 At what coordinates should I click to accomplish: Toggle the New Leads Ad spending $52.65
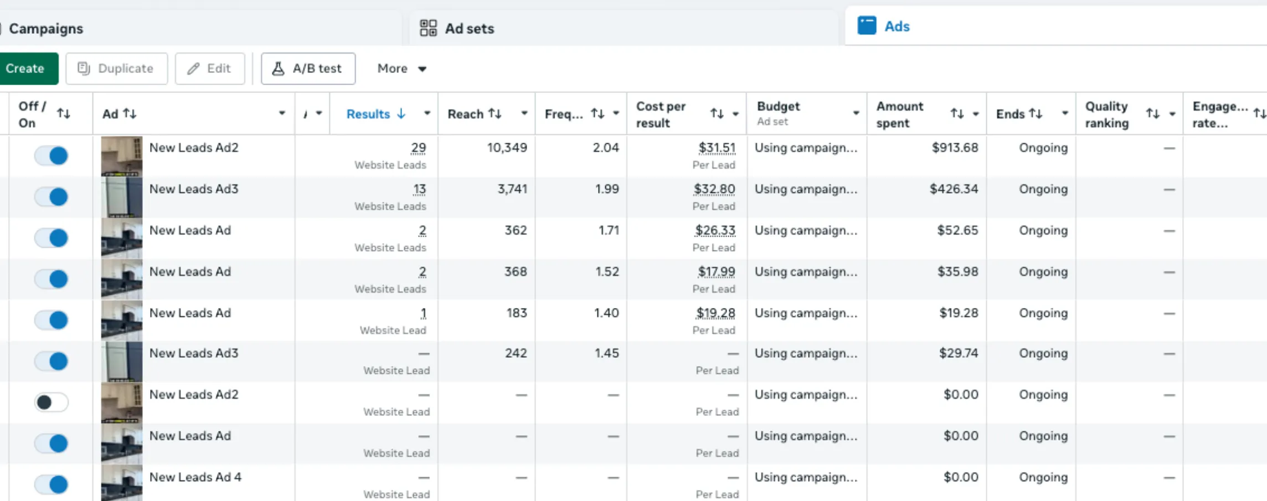(51, 238)
